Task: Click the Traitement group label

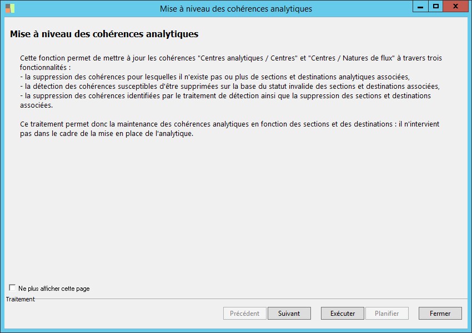Action: coord(20,299)
